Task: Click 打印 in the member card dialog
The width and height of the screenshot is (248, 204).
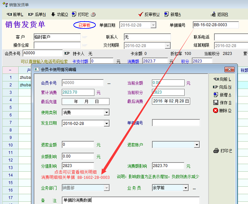Action: click(x=223, y=151)
